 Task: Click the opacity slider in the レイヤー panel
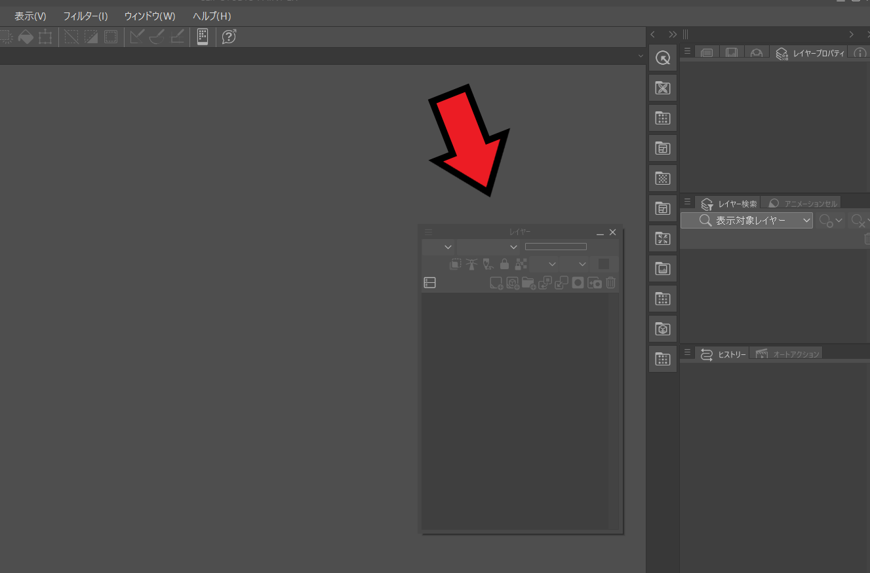(x=555, y=247)
